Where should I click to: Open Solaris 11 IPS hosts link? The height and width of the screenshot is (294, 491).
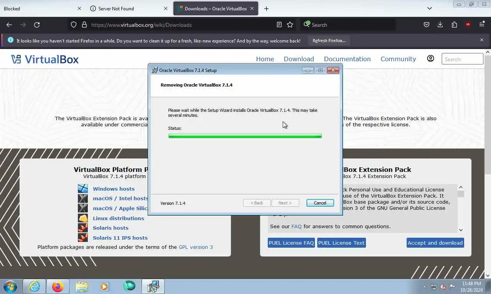(120, 238)
